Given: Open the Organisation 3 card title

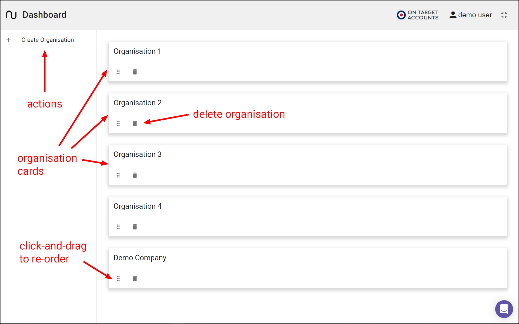Looking at the screenshot, I should (137, 154).
